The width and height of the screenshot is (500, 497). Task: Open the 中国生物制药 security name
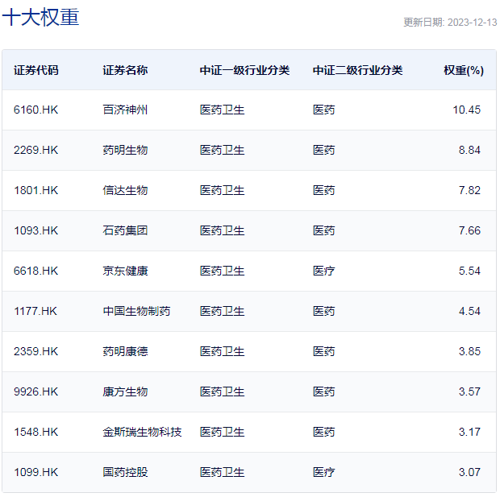136,311
